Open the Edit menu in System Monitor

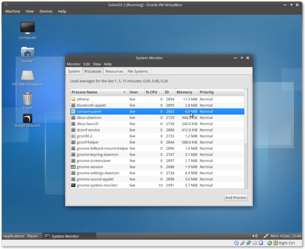87,64
